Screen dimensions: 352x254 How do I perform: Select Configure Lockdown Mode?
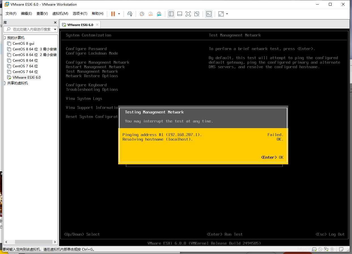[x=92, y=53]
